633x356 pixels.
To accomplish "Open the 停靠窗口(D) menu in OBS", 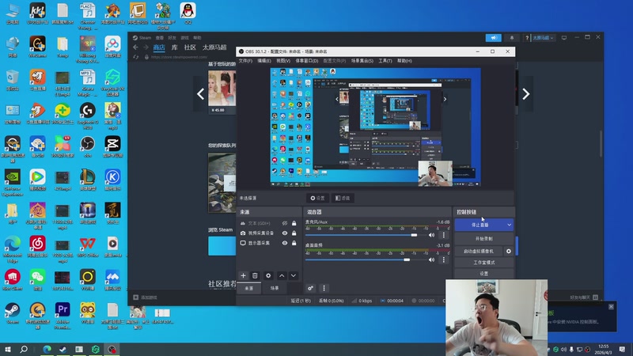I will point(307,61).
